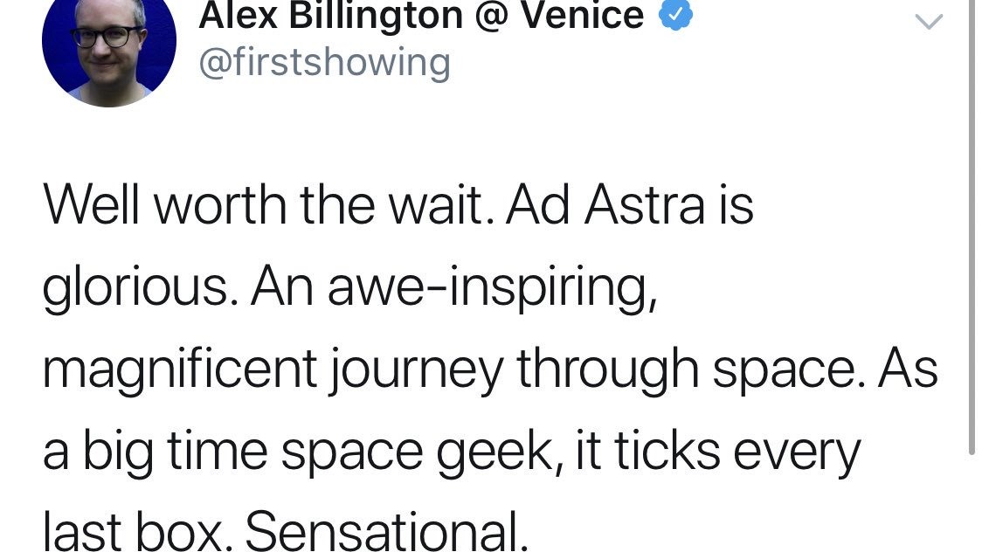Image resolution: width=982 pixels, height=552 pixels.
Task: Click the blue verified checkmark badge
Action: pyautogui.click(x=675, y=14)
